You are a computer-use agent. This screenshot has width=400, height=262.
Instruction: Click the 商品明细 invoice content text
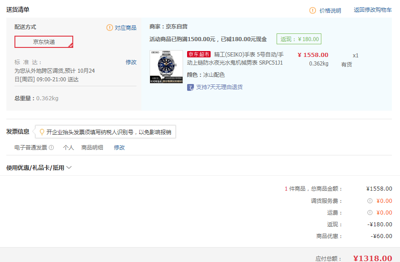click(x=92, y=148)
